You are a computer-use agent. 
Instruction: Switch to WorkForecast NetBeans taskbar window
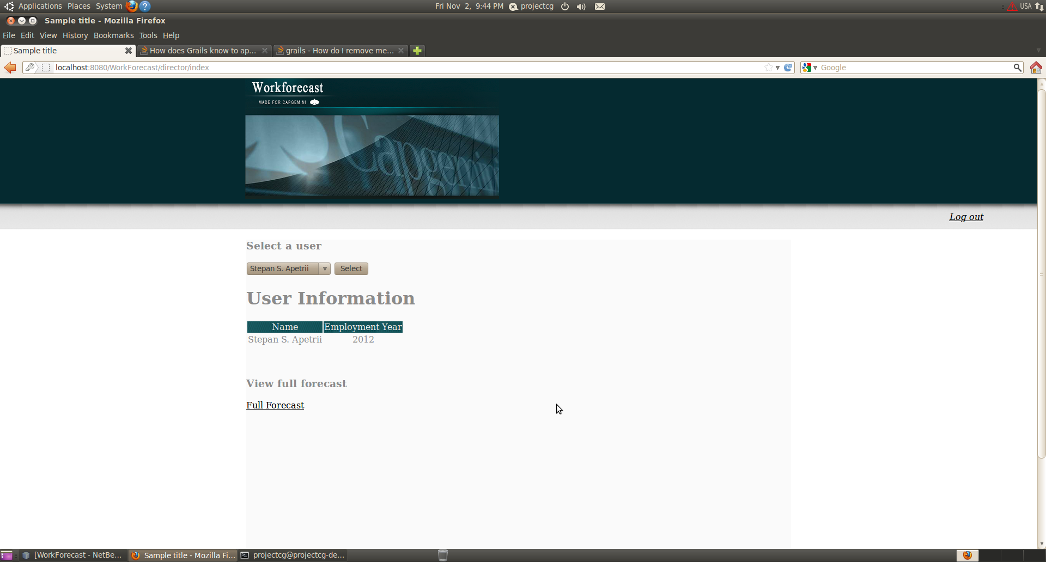click(72, 555)
